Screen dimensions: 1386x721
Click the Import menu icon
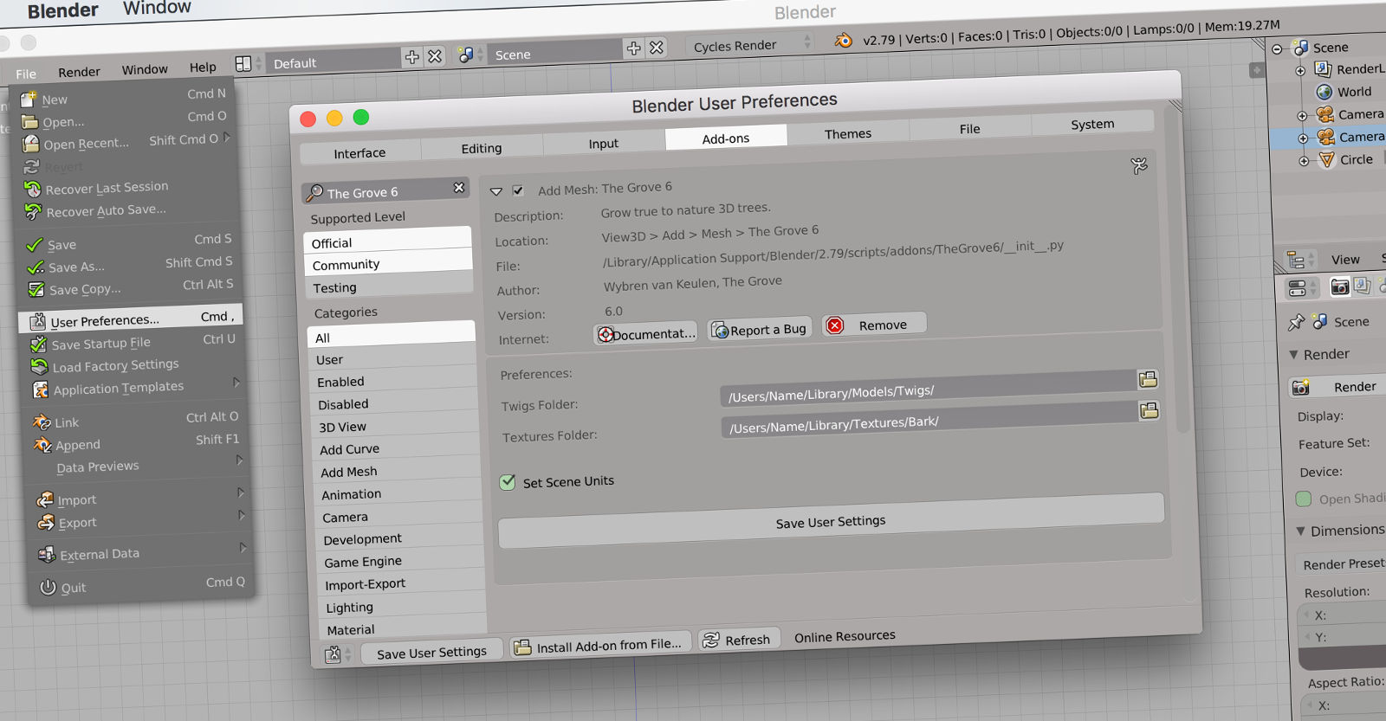coord(45,499)
